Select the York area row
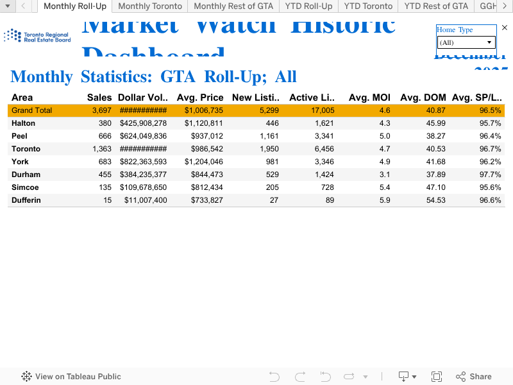Viewport: 513px width, 385px height. [x=256, y=162]
